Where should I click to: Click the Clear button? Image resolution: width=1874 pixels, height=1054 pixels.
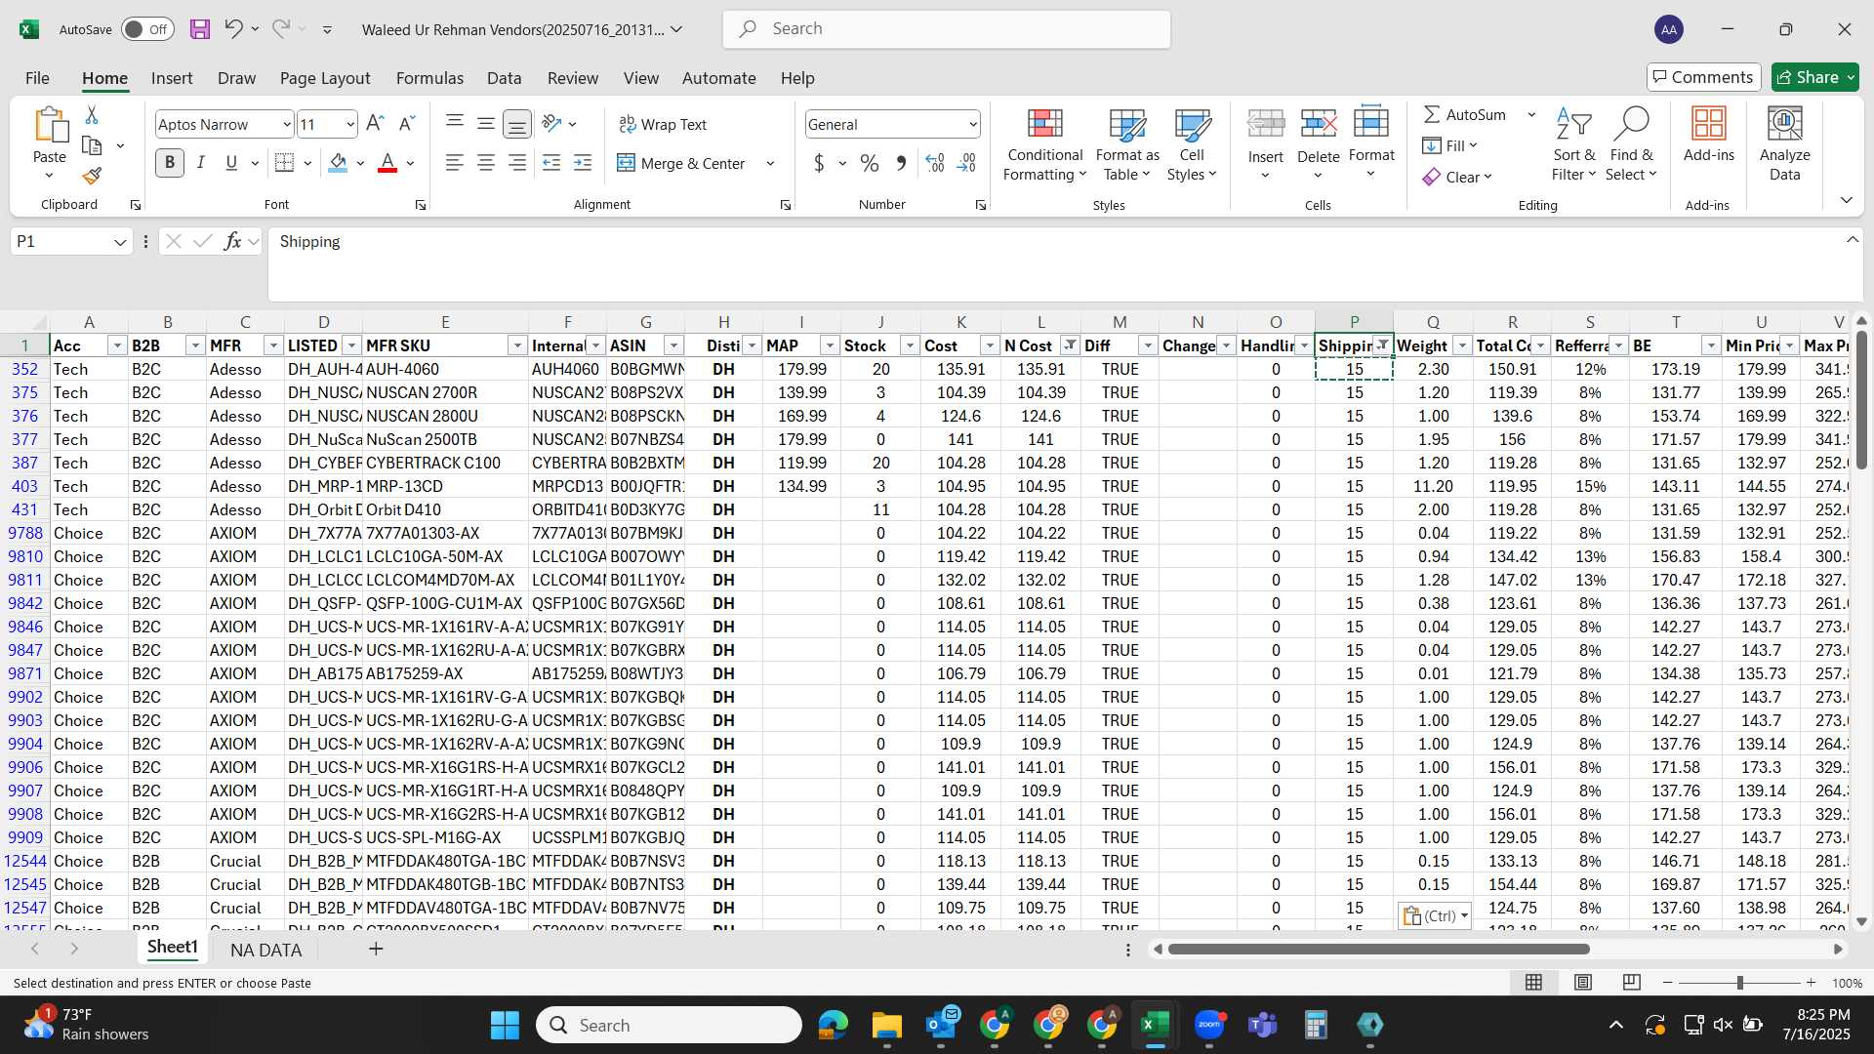click(x=1457, y=177)
